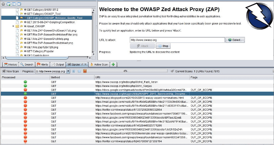Add a new tab with green plus
The height and width of the screenshot is (145, 274).
[x=113, y=64]
